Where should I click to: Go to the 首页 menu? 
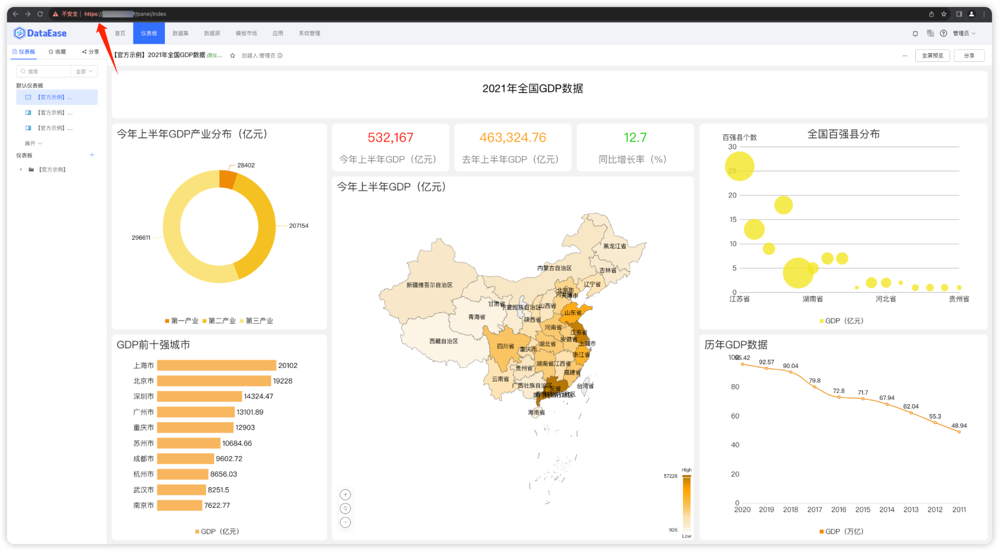[x=121, y=33]
